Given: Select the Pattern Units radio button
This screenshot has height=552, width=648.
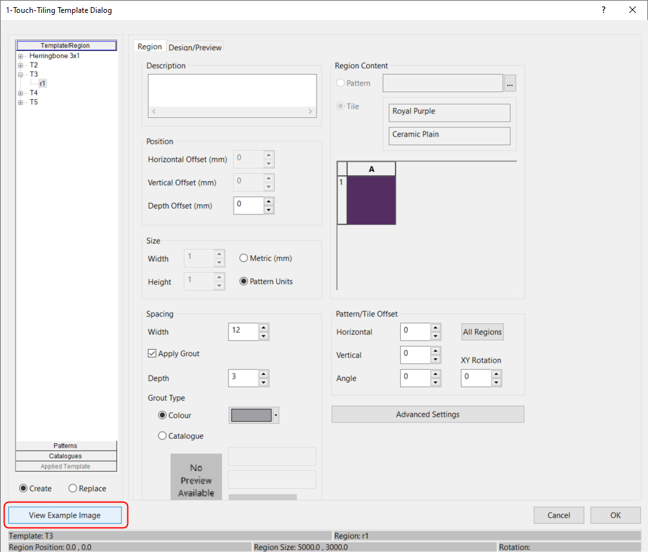Looking at the screenshot, I should tap(243, 281).
